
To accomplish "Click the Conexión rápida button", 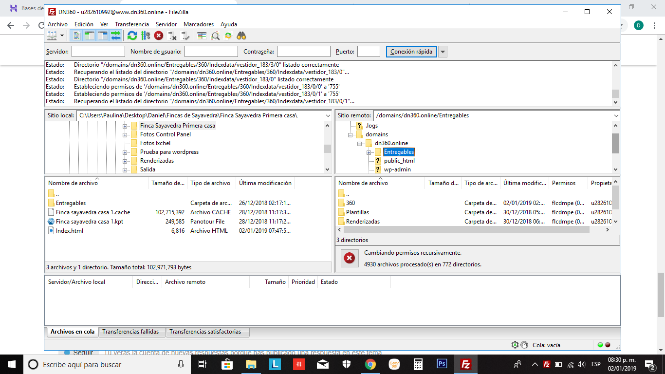I will click(411, 52).
